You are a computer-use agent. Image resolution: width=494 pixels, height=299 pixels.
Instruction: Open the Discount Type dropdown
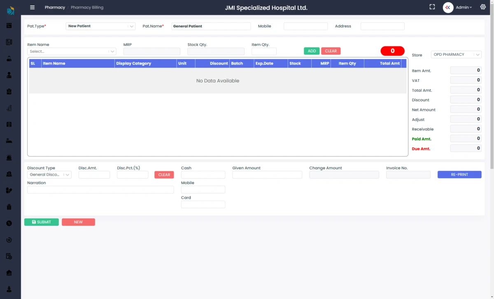pyautogui.click(x=49, y=175)
